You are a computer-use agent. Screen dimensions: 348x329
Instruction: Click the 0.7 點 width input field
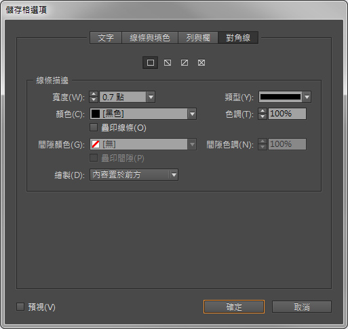coord(123,97)
